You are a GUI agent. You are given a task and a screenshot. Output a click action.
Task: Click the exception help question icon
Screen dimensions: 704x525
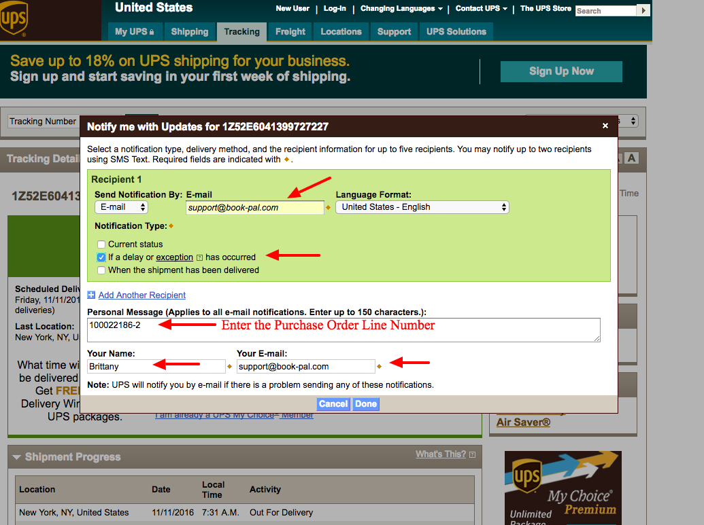199,257
